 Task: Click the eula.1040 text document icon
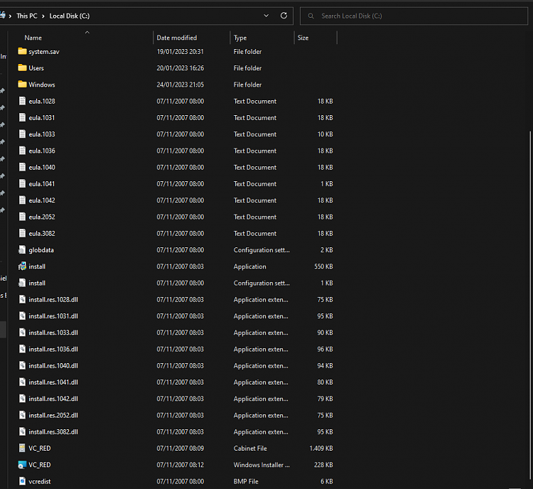coord(22,167)
